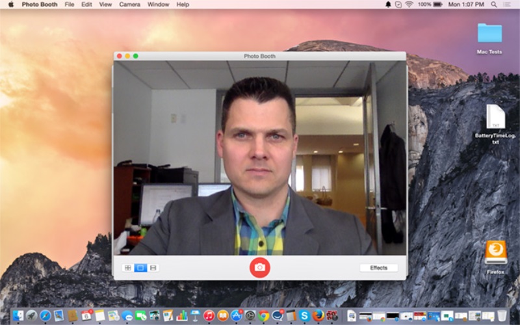Image resolution: width=520 pixels, height=325 pixels.
Task: Open Numbers from the Dock
Action: point(182,315)
